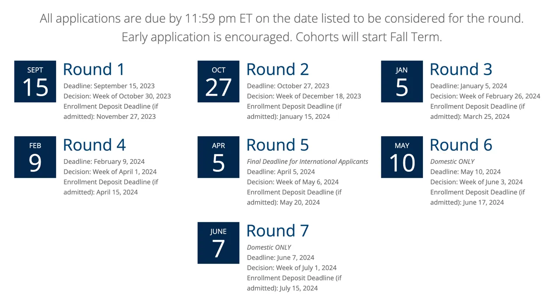
Task: Click the 'Domestic ONLY' label under Round 7
Action: click(269, 247)
